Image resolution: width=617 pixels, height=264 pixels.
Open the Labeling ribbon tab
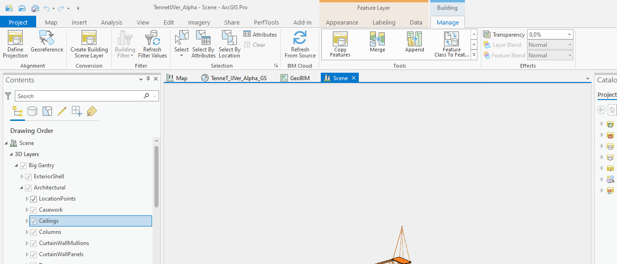pyautogui.click(x=384, y=22)
